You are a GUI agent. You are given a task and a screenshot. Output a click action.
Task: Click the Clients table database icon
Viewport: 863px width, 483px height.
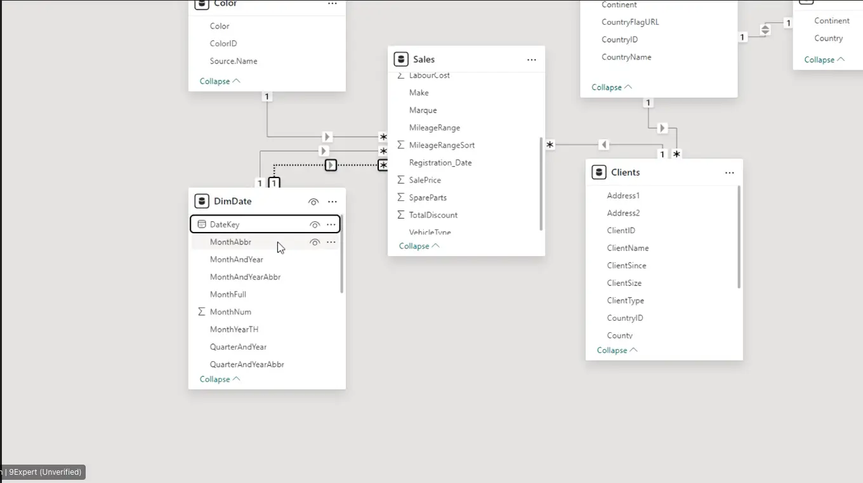[x=598, y=172]
